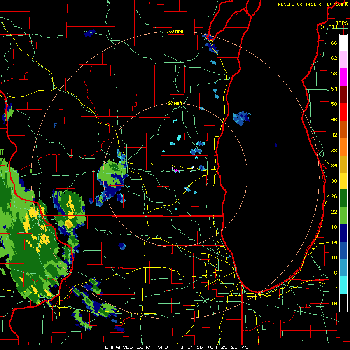
Task: Click the '58' legend value
Action: point(334,73)
